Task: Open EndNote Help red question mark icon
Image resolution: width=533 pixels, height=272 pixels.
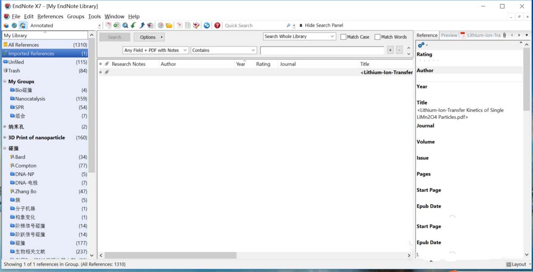Action: coord(217,26)
